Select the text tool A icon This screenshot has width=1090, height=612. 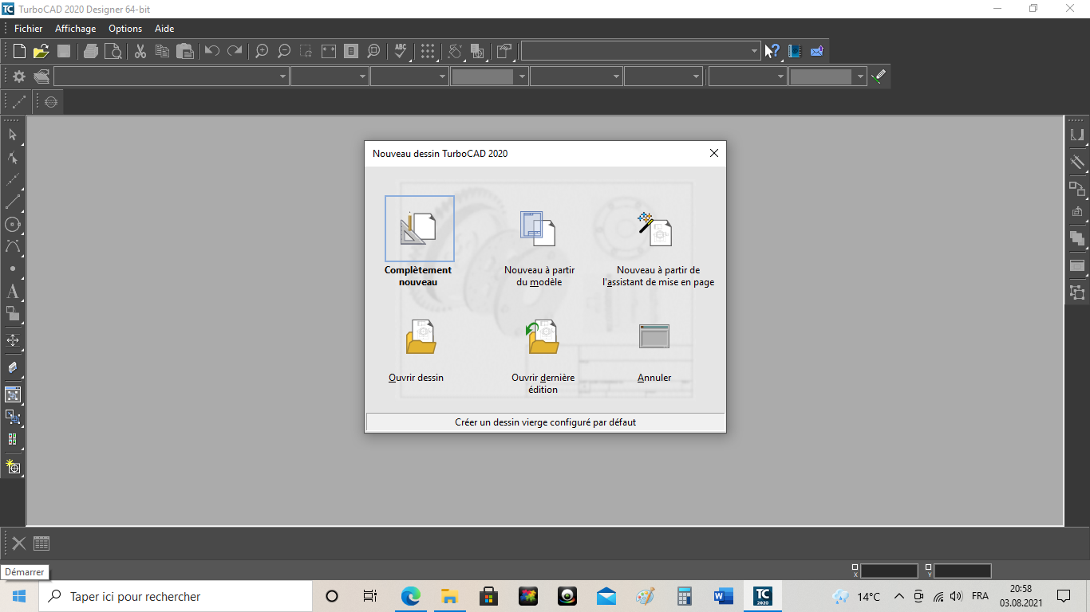pyautogui.click(x=13, y=292)
